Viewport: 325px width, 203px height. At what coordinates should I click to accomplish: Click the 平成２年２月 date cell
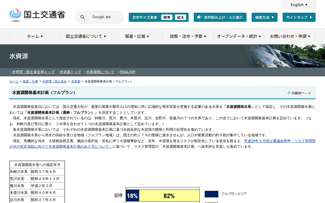[x=48, y=186]
